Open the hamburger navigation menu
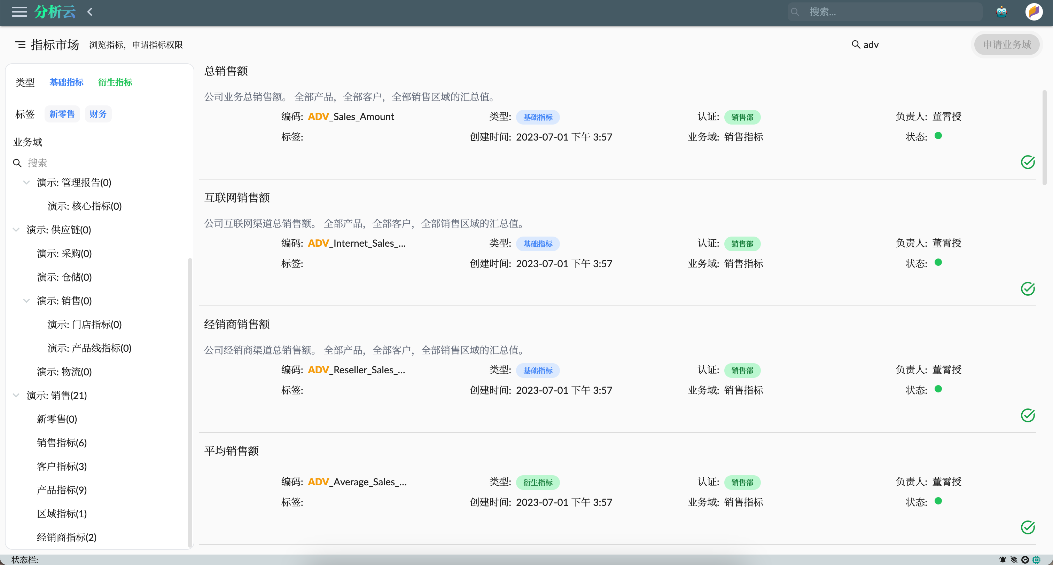 19,12
